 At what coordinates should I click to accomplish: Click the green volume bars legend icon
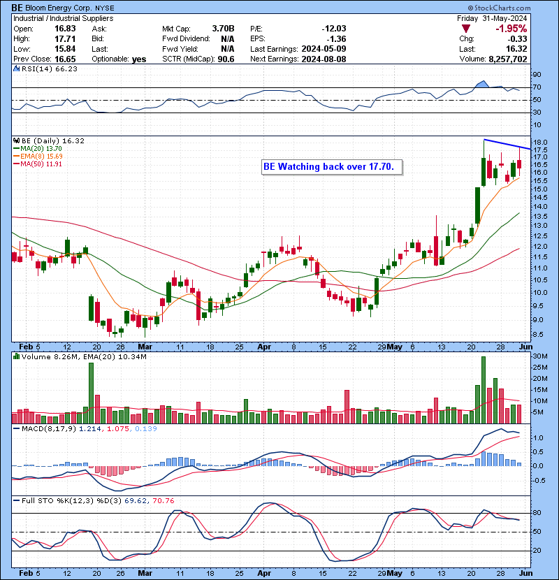click(x=16, y=357)
